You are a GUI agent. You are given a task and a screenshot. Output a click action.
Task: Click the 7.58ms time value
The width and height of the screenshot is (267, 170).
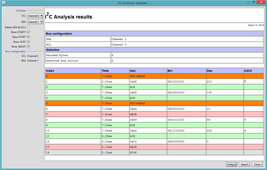coord(107,104)
